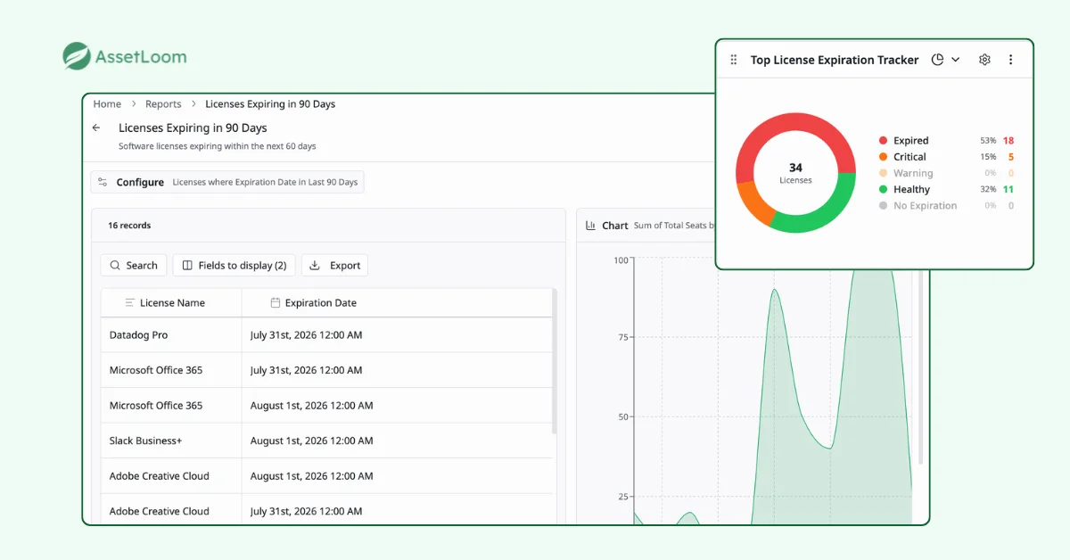Expand the chart type dropdown chevron
1070x560 pixels.
[x=956, y=60]
